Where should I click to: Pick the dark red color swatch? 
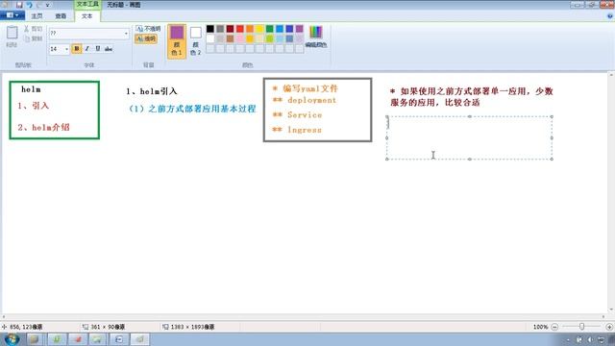(x=230, y=29)
